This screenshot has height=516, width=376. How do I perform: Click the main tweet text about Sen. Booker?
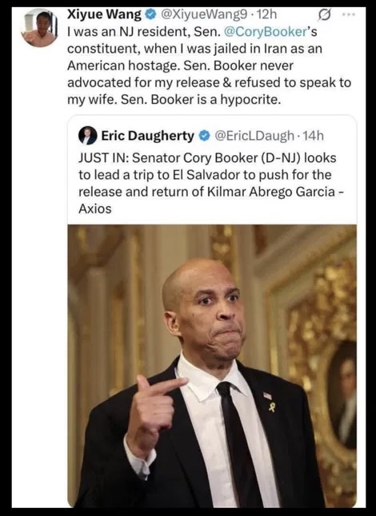pyautogui.click(x=209, y=65)
